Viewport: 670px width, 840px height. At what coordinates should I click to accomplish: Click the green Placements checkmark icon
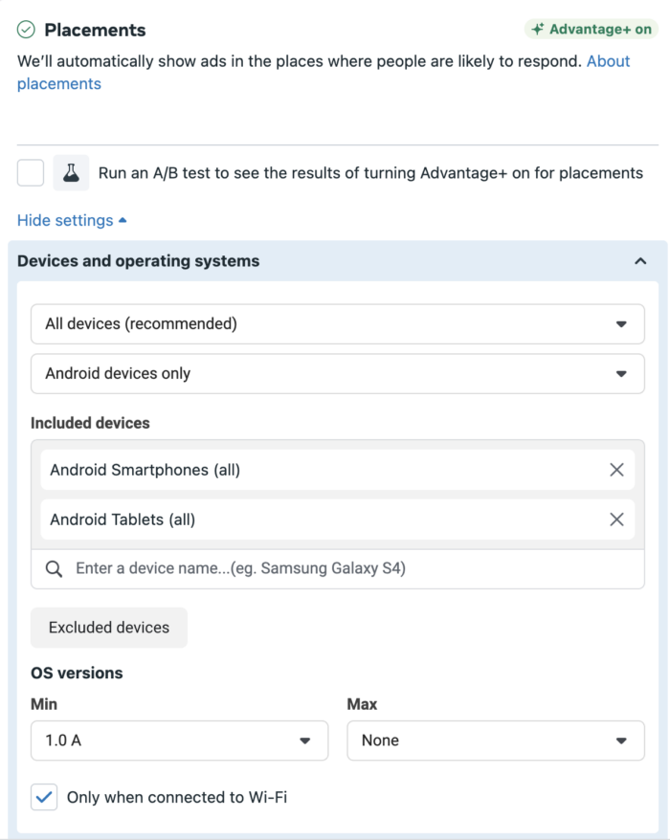pos(26,30)
